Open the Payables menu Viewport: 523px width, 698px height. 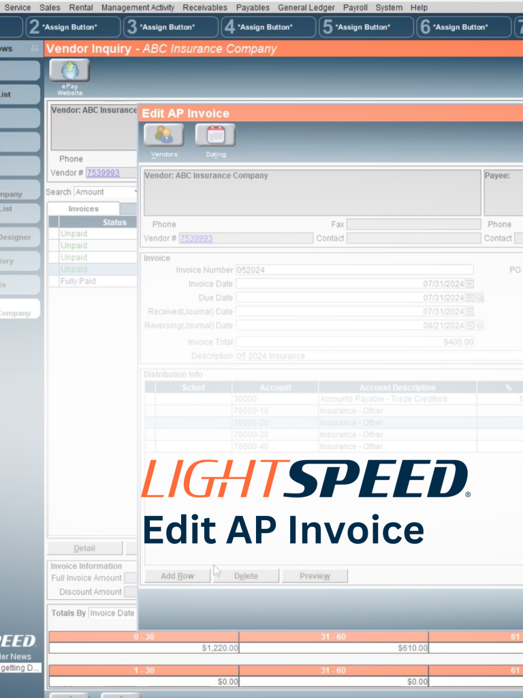coord(253,7)
